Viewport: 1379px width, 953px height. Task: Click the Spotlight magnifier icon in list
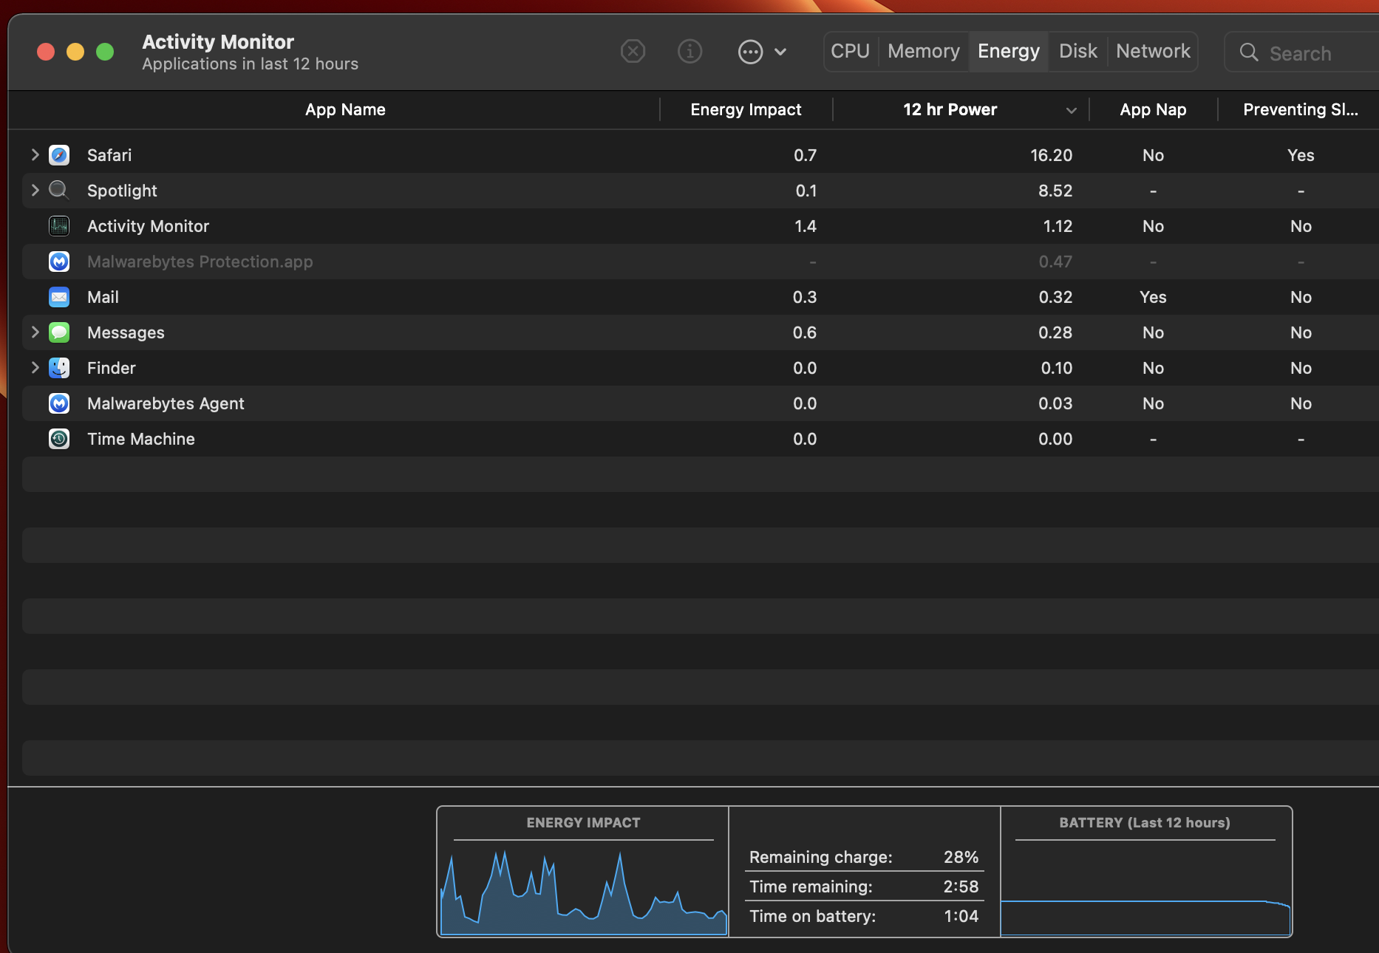(59, 191)
